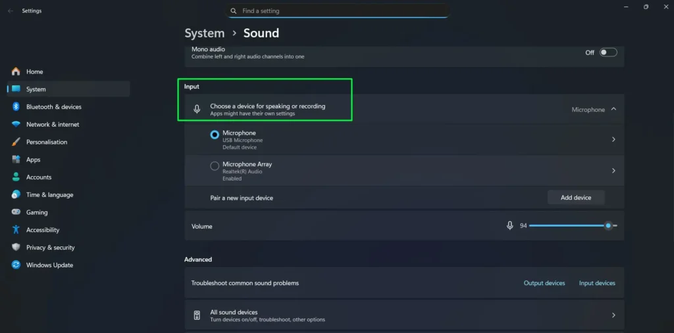This screenshot has width=674, height=333.
Task: Click the 'Realtek(R) Audio' label
Action: click(242, 171)
